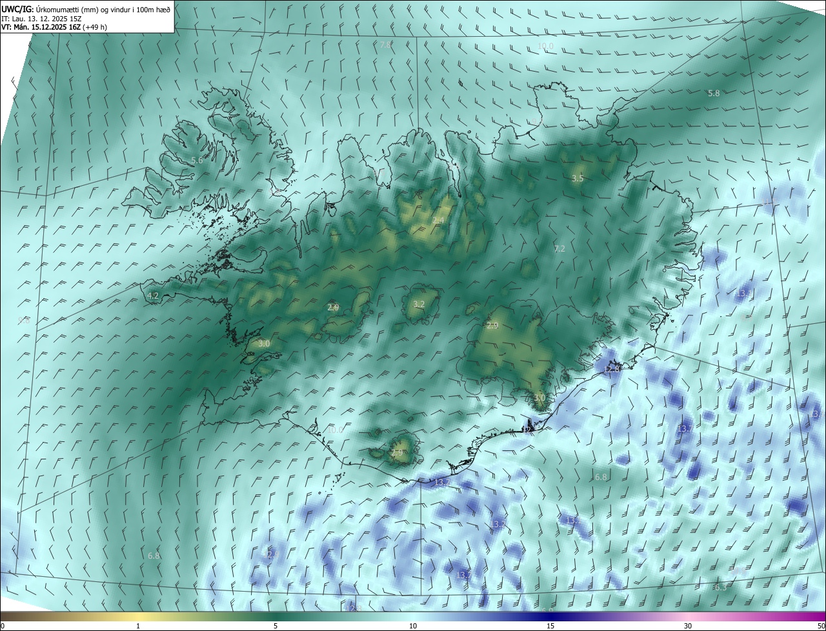Click the '6.3' value label on the map

pos(721,587)
